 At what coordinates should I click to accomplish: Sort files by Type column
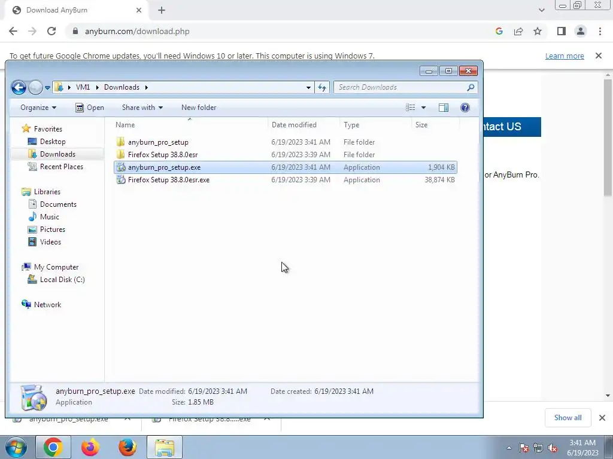(375, 125)
